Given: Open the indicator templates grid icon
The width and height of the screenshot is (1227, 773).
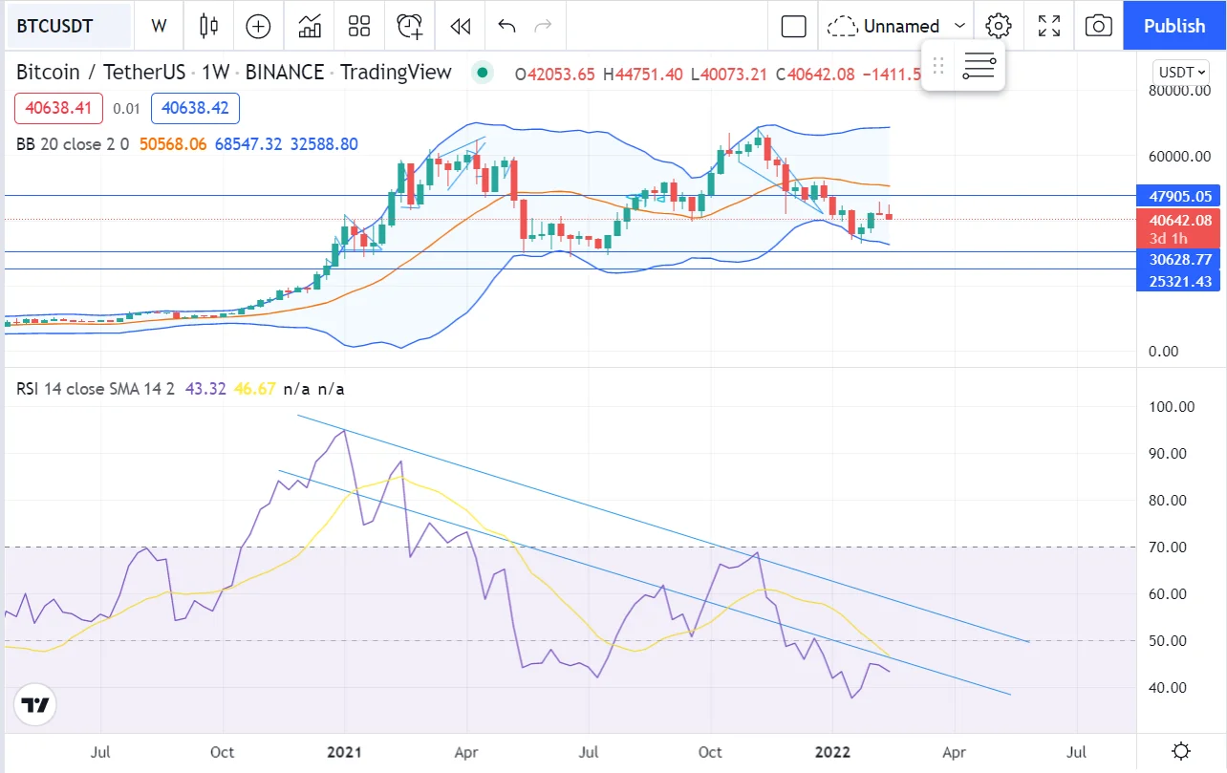Looking at the screenshot, I should pyautogui.click(x=359, y=26).
